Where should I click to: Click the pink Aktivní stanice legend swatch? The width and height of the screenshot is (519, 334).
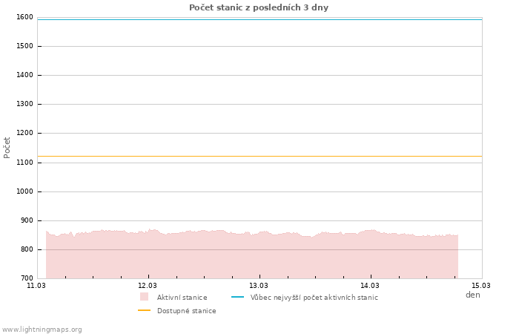[144, 297]
